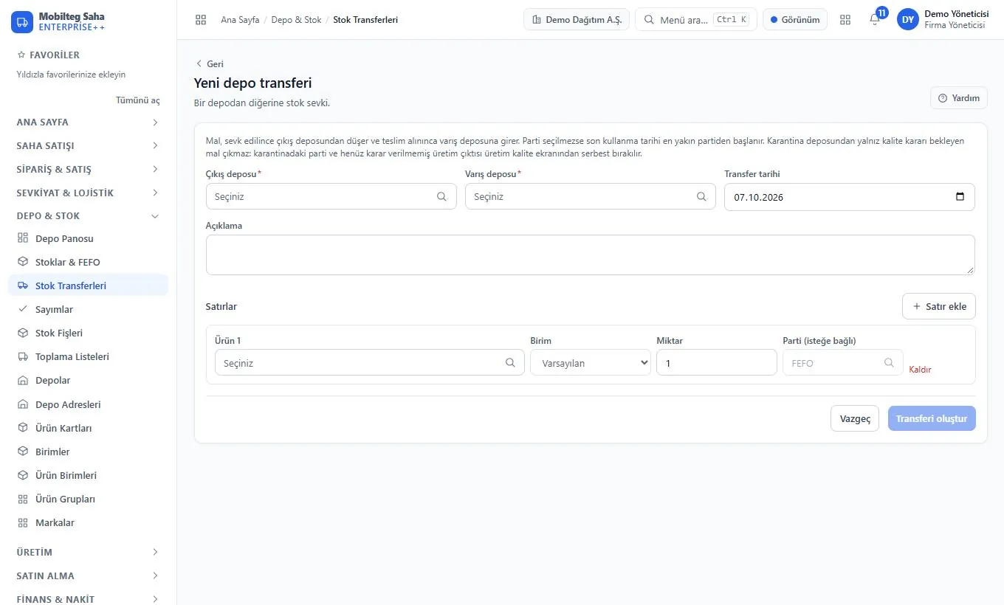The width and height of the screenshot is (1004, 605).
Task: Click the Miktar input field
Action: [716, 363]
